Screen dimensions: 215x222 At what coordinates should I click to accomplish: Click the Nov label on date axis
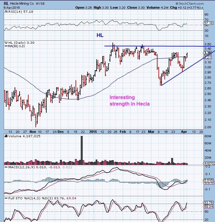tap(33, 132)
